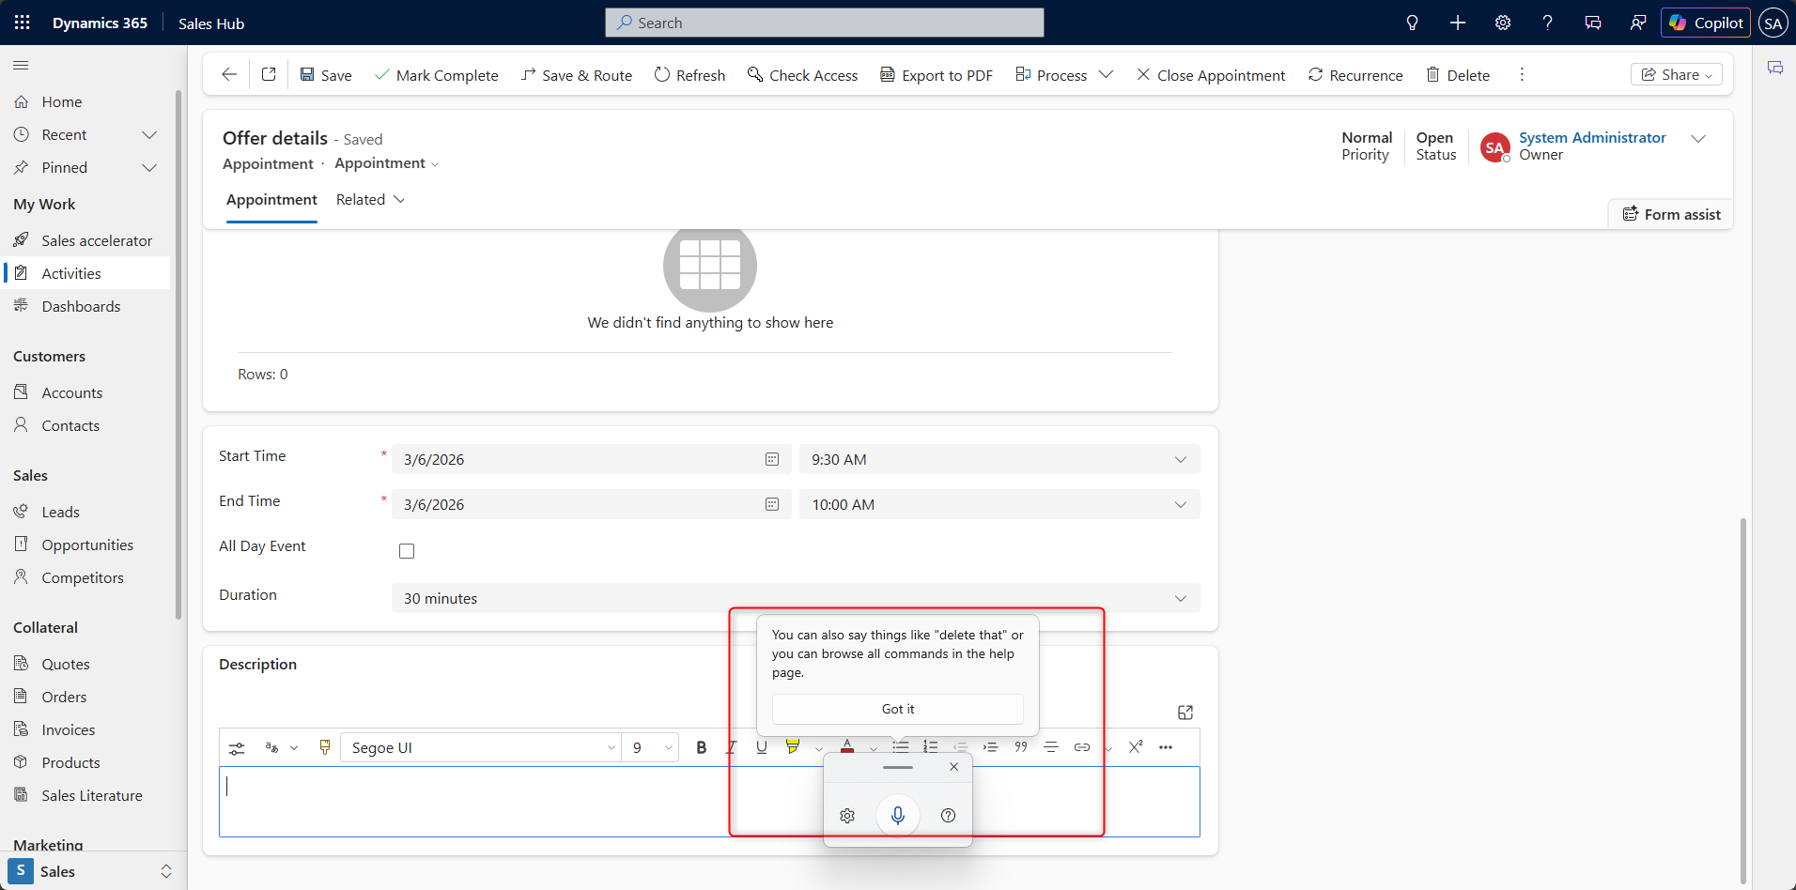Open the Segoe UI font dropdown
Viewport: 1796px width, 890px height.
tap(481, 747)
